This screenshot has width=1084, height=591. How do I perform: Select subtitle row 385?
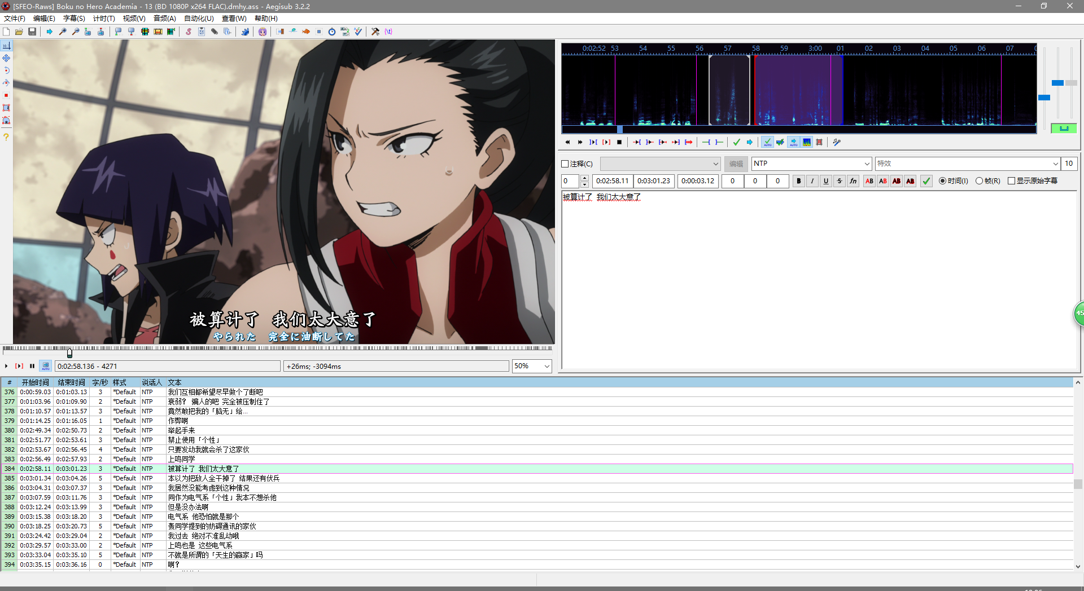click(x=536, y=478)
